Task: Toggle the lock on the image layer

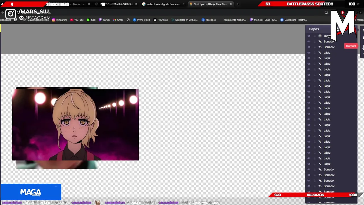Action: [315, 36]
